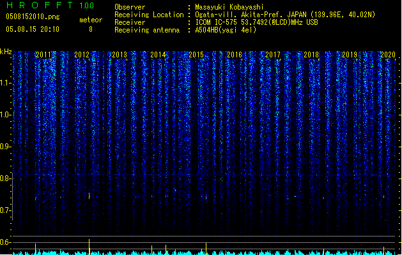
Task: Click the 'Receiving antenna' field label
Action: [x=147, y=30]
